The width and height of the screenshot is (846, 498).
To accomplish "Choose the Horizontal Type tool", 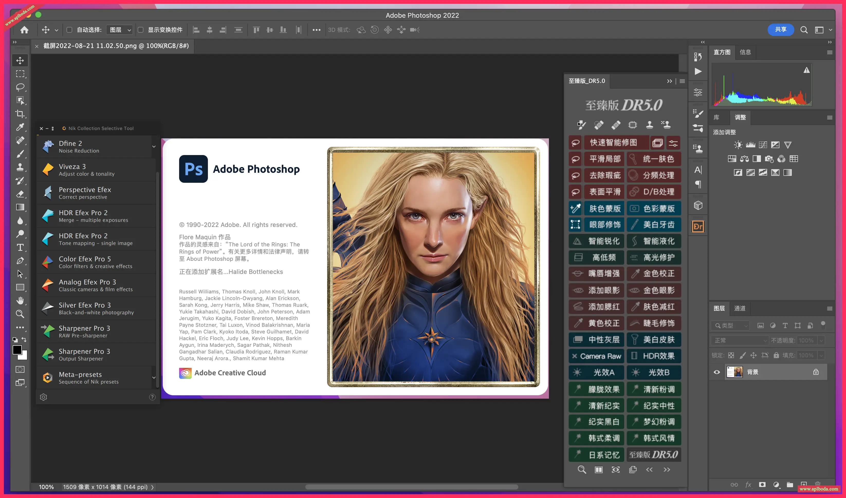I will [20, 248].
